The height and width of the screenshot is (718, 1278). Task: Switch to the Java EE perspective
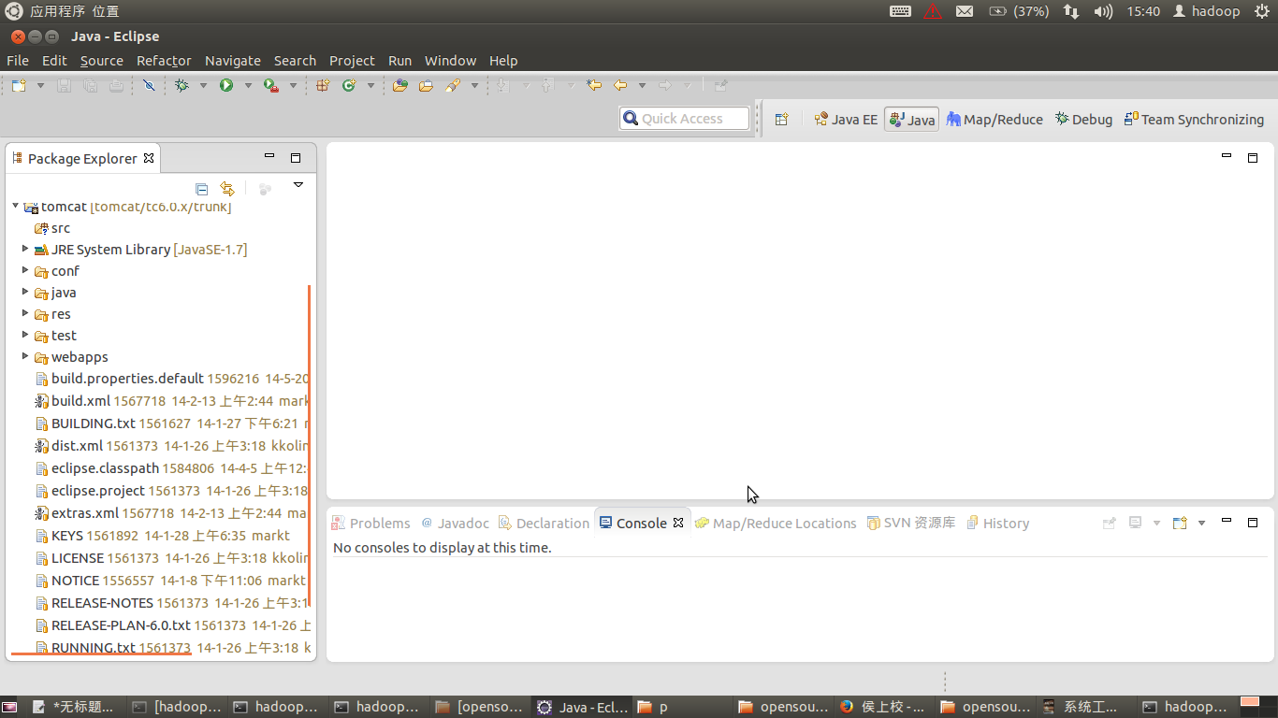[x=846, y=120]
